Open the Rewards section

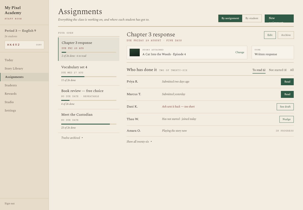pos(11,94)
